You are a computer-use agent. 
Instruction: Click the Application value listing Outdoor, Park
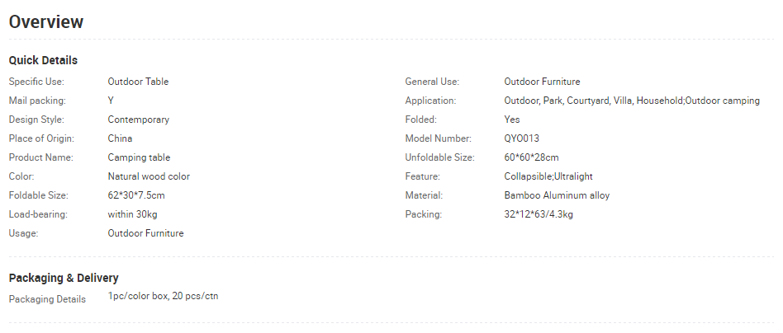point(632,101)
